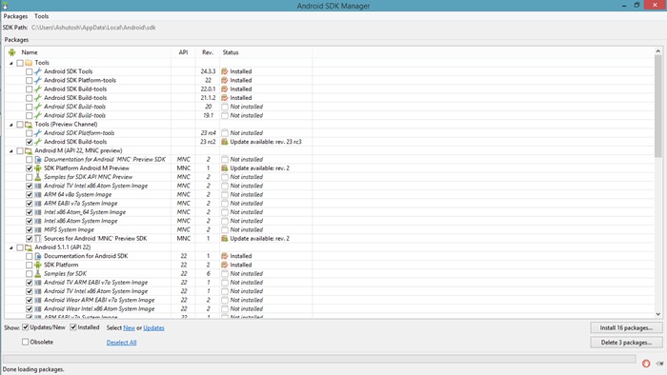Click the system image icon for MNC Android TV Intel x86 Atom

pyautogui.click(x=38, y=186)
